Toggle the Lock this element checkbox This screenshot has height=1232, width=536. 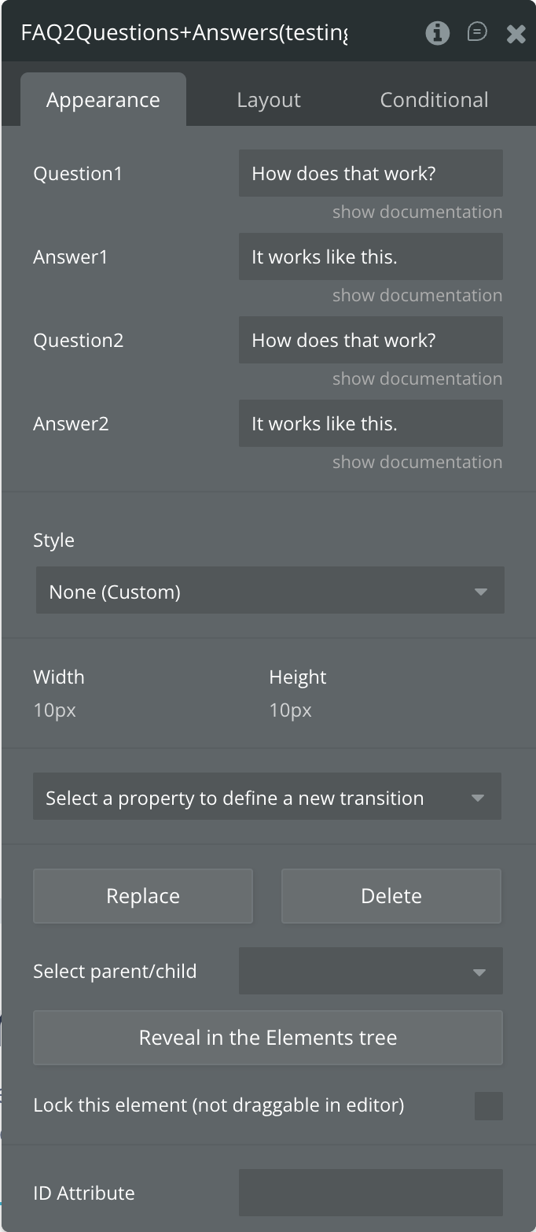click(488, 1105)
